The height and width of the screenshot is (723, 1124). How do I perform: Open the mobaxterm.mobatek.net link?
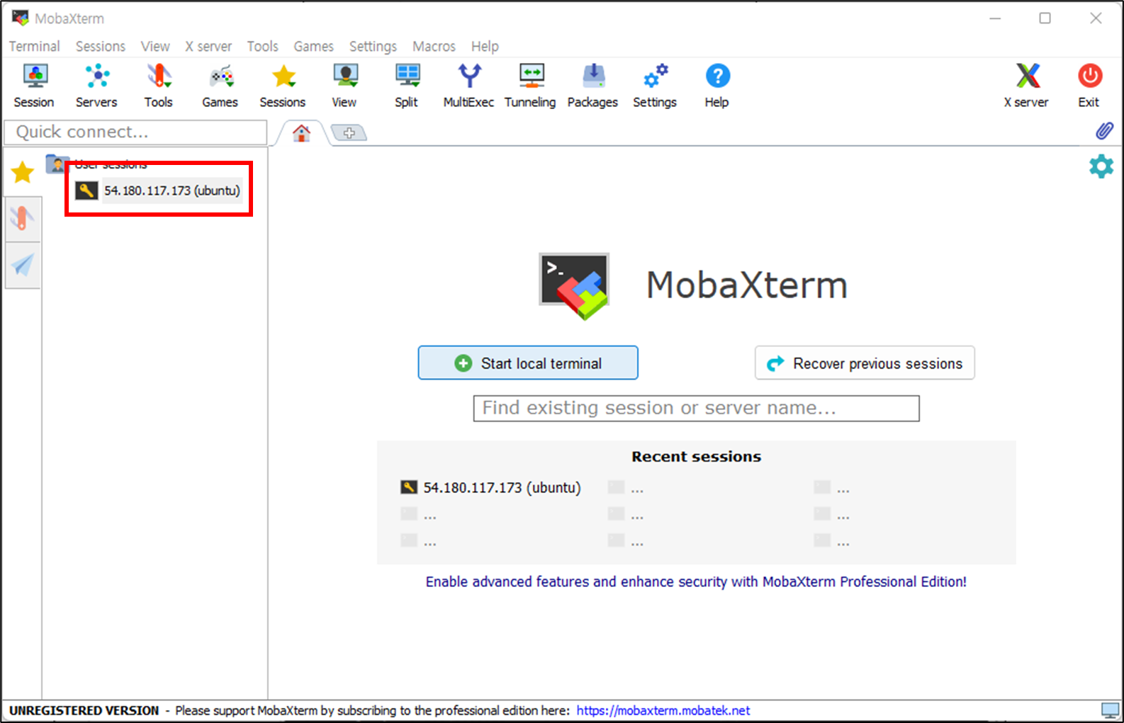pos(663,710)
